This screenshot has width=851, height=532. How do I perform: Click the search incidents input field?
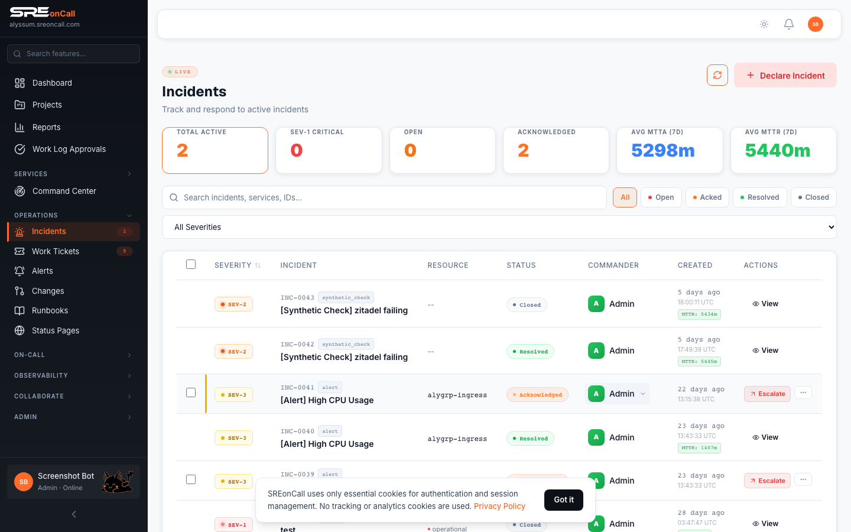point(390,197)
